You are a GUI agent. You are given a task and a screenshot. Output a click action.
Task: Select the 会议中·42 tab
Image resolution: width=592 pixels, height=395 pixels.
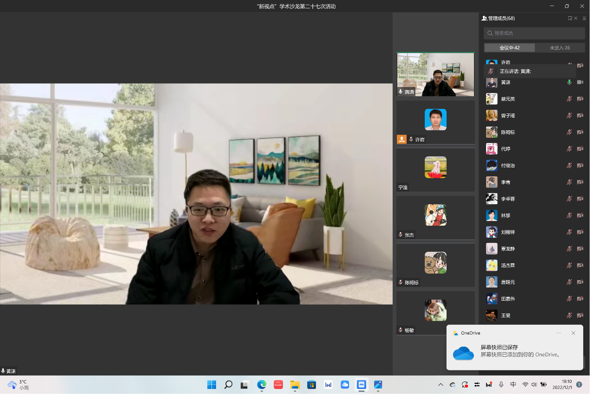(509, 47)
